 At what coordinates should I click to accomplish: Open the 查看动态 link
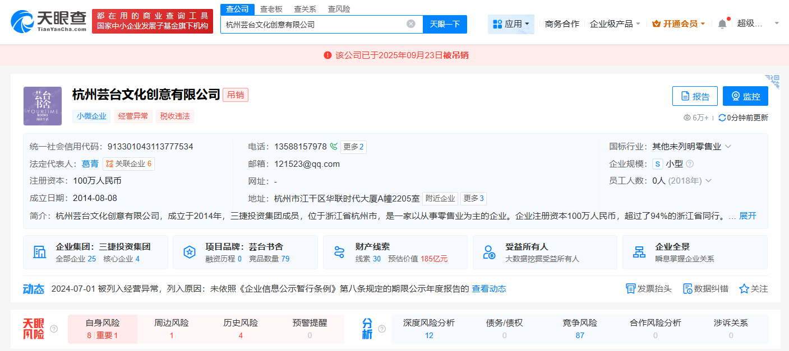coord(488,288)
